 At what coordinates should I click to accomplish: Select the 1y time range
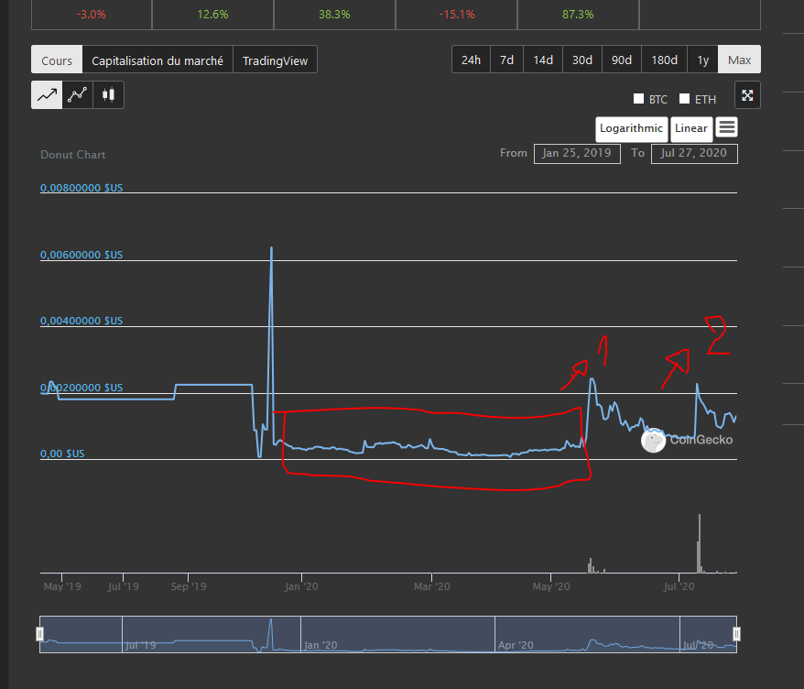(x=702, y=60)
